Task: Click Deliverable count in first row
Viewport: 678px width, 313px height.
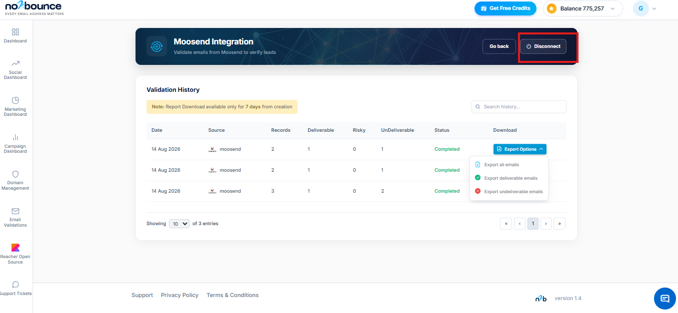Action: pyautogui.click(x=308, y=149)
